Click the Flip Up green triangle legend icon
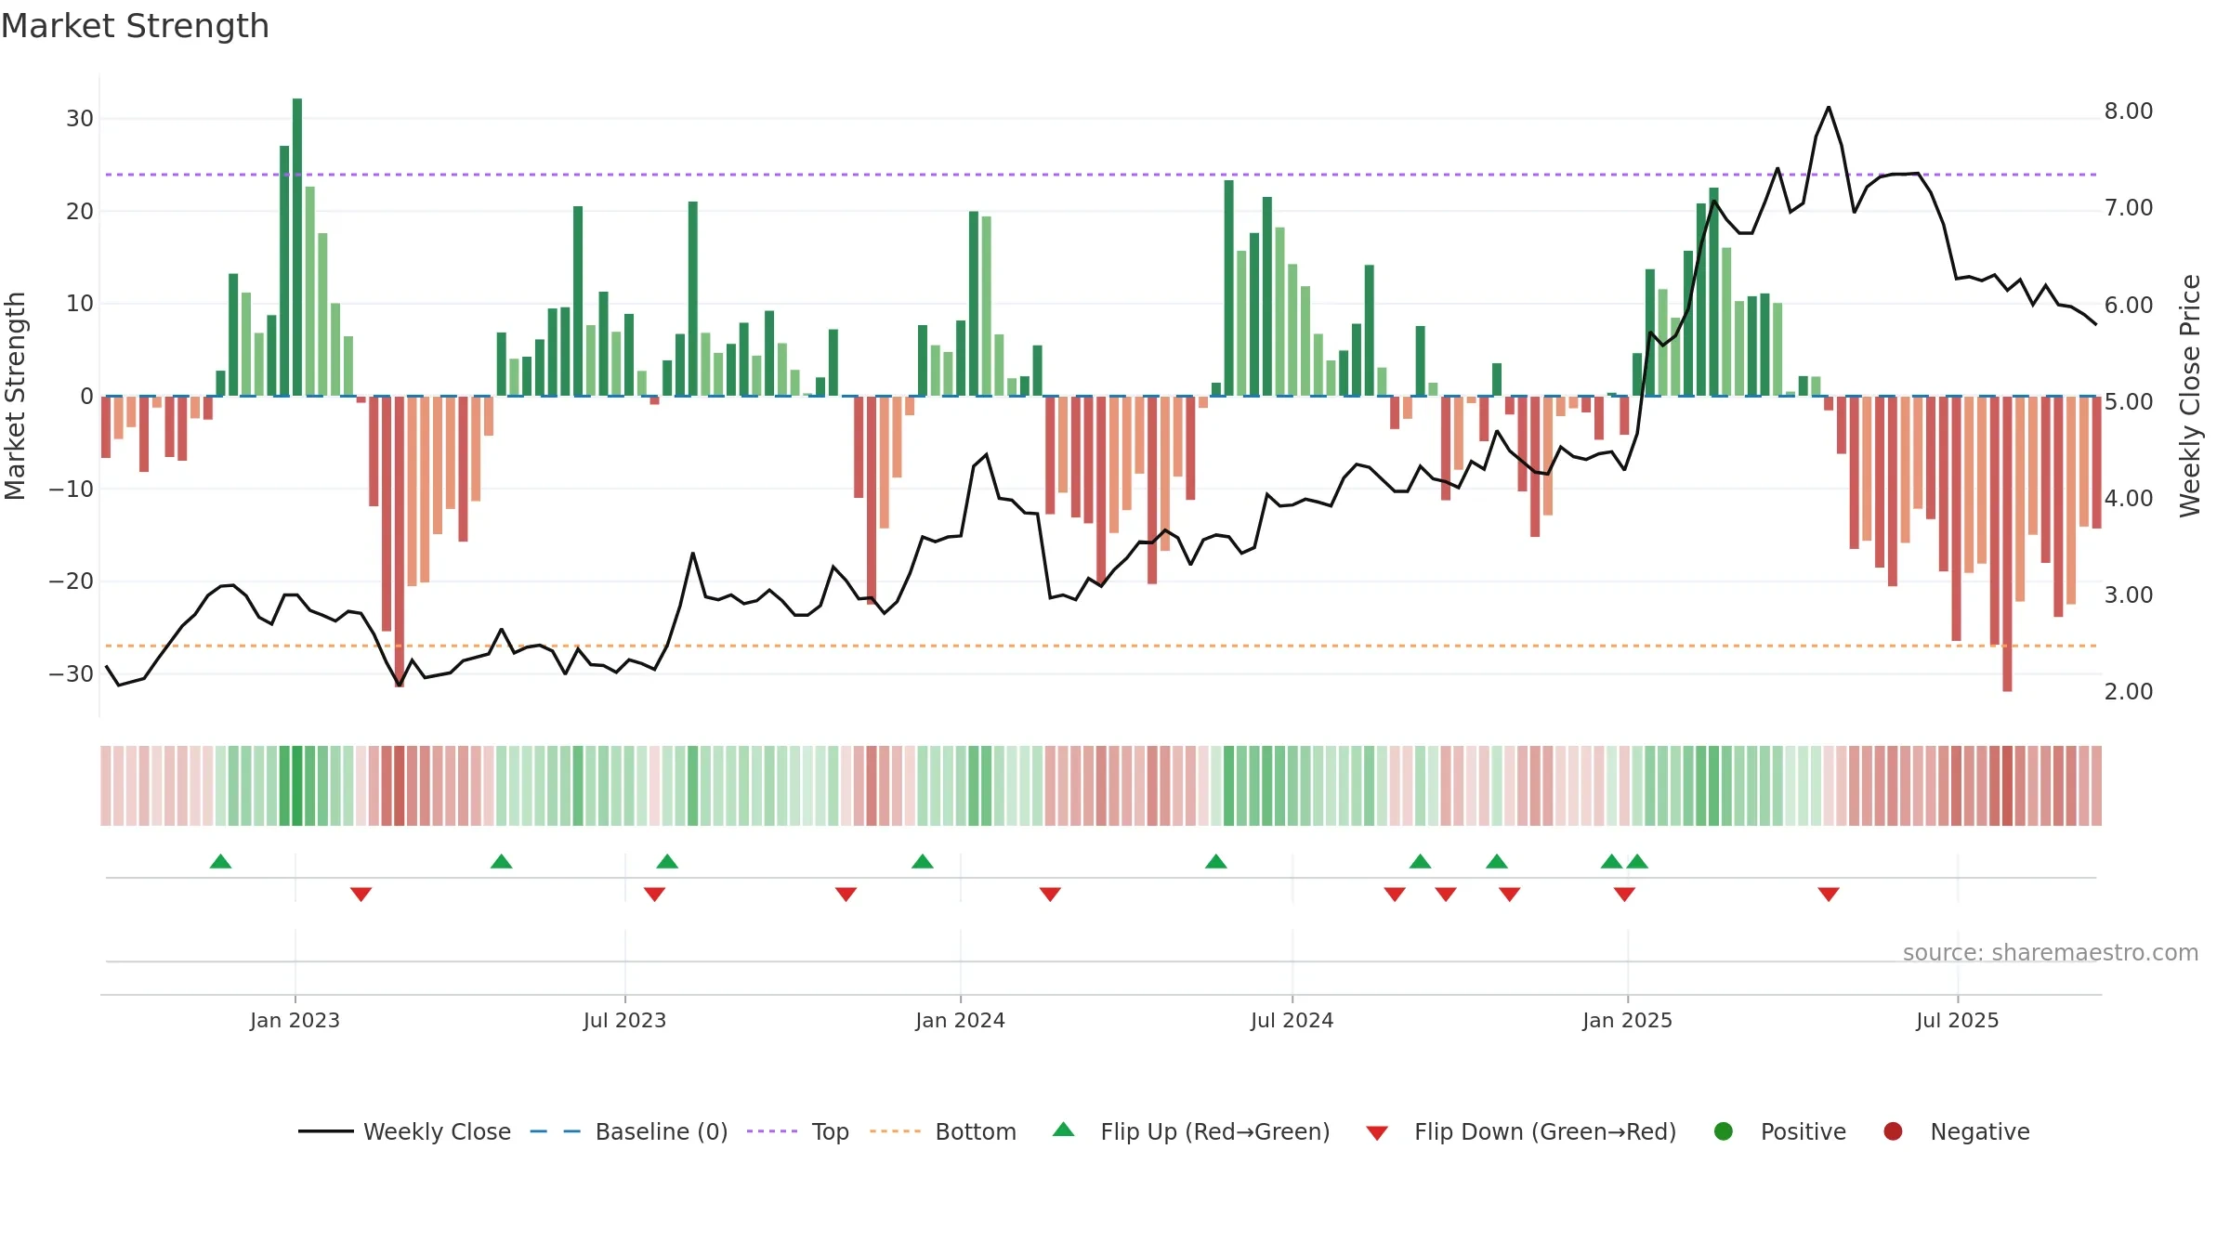 (x=1064, y=1130)
